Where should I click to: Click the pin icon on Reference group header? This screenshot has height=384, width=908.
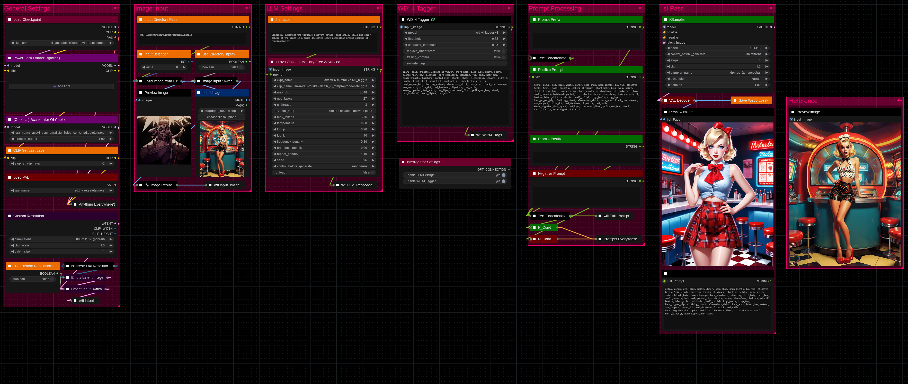[x=899, y=101]
